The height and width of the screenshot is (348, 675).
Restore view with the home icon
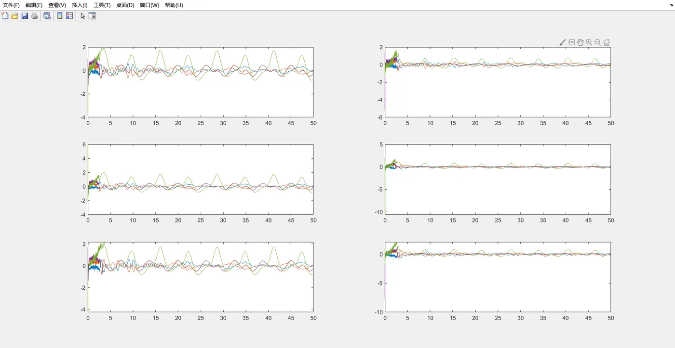(x=607, y=42)
